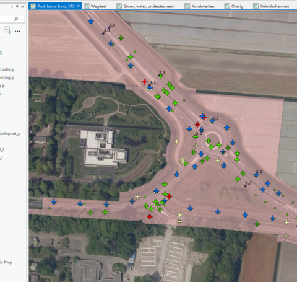Switch to the Wegdeel map tab
The height and width of the screenshot is (282, 297).
pos(96,6)
